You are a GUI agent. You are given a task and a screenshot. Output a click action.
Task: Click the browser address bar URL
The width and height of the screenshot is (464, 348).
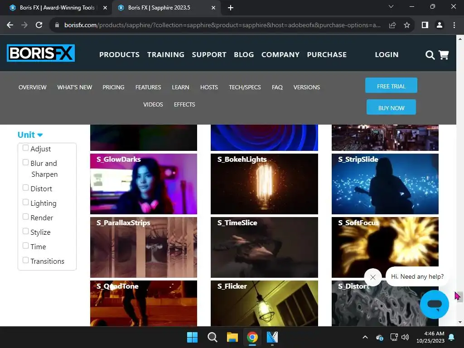[x=222, y=25]
